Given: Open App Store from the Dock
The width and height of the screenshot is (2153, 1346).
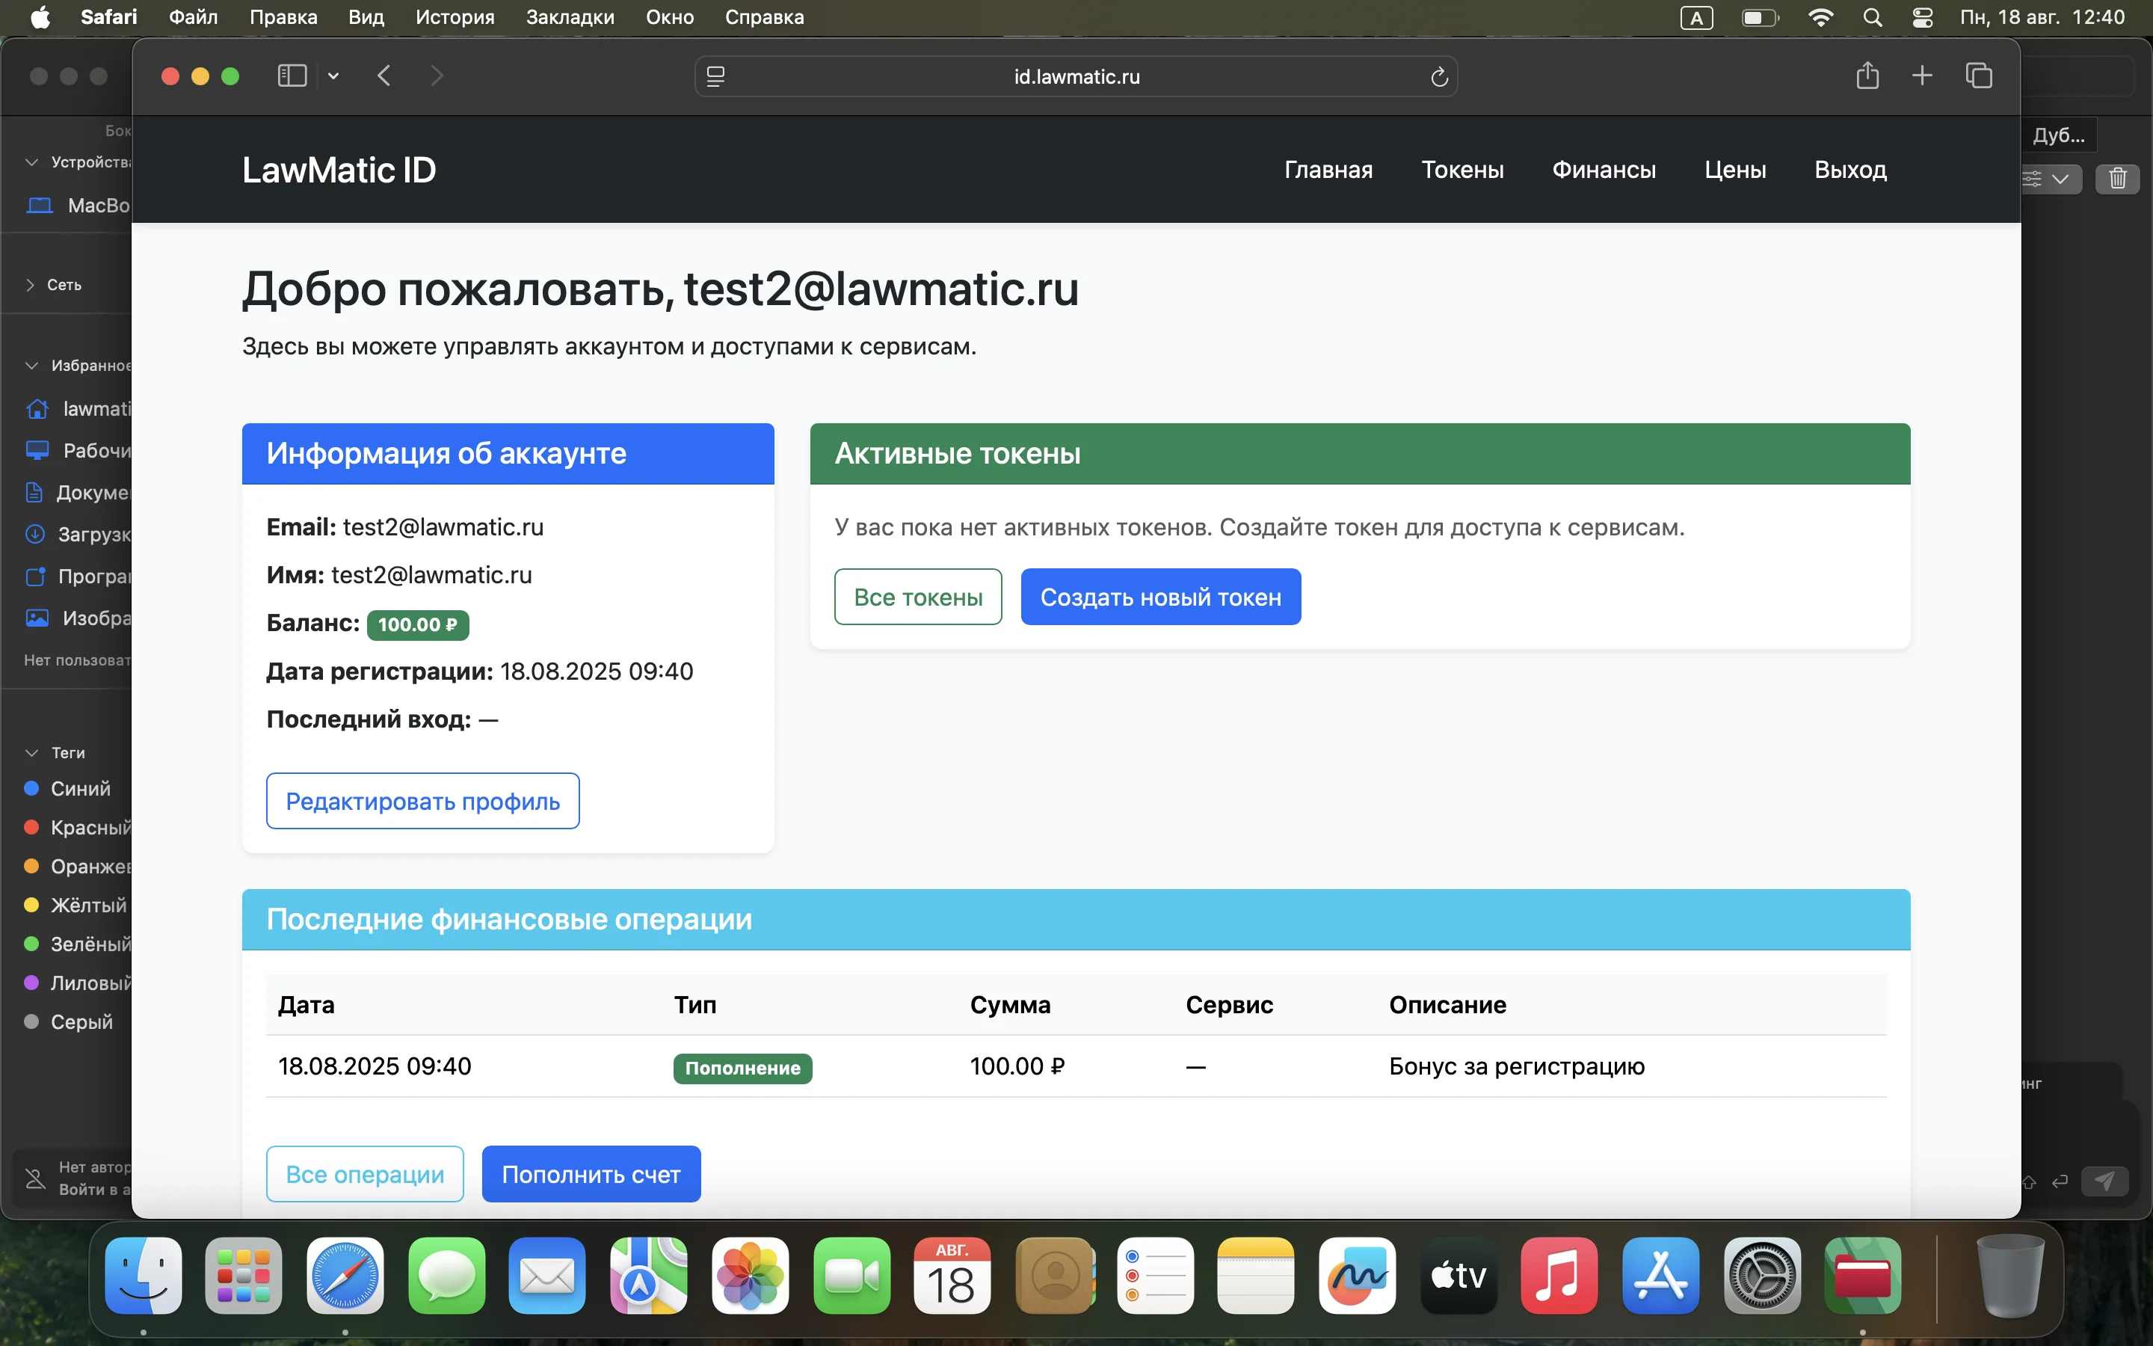Looking at the screenshot, I should tap(1660, 1276).
